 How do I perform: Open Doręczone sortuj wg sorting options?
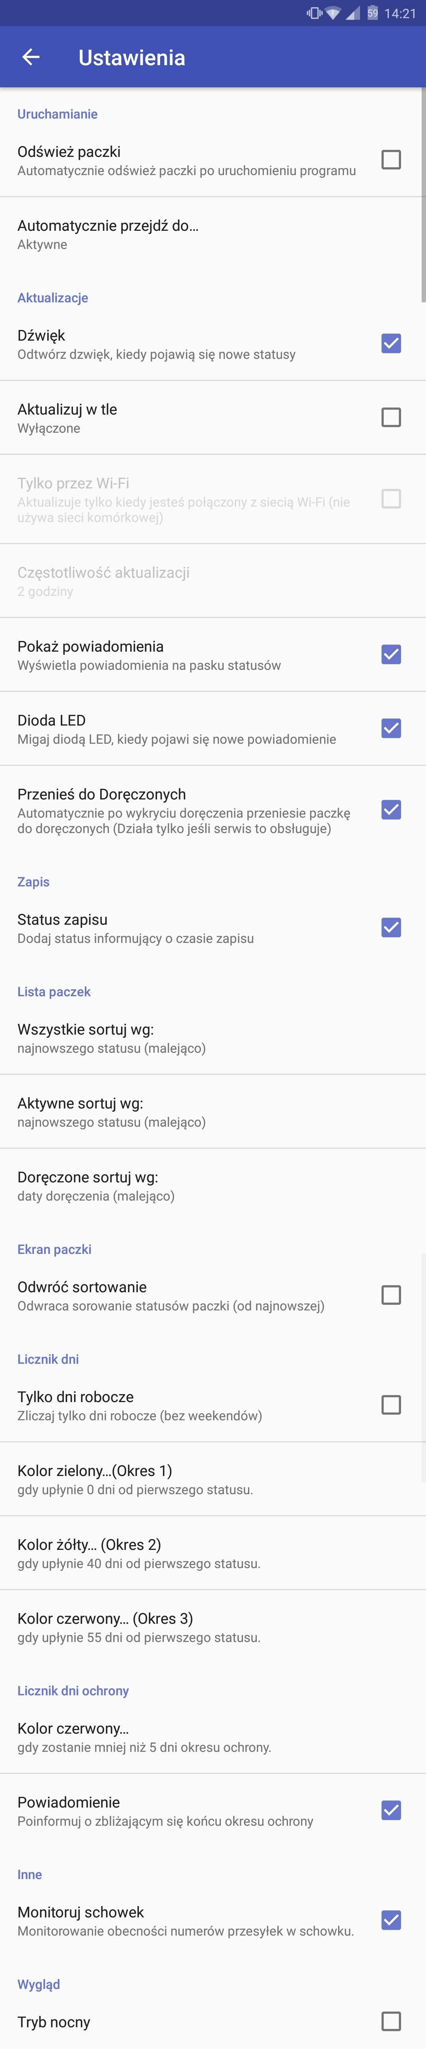pos(213,1186)
